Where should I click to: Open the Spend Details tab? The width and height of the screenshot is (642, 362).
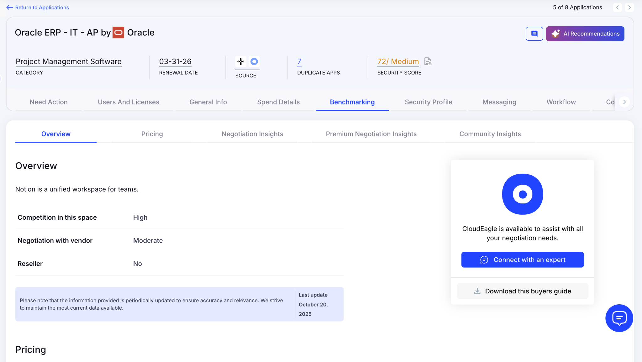pos(278,102)
